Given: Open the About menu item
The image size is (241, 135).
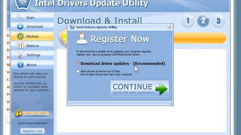Looking at the screenshot, I should (x=32, y=65).
